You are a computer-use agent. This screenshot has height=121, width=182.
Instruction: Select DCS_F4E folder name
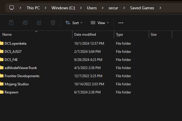(x=11, y=60)
